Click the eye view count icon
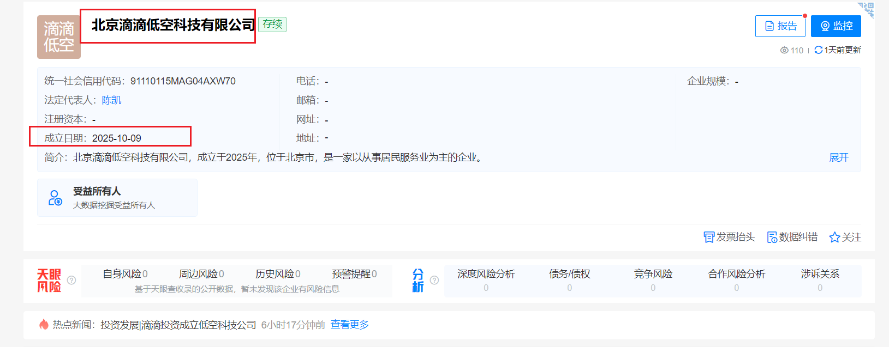889x347 pixels. [x=784, y=50]
